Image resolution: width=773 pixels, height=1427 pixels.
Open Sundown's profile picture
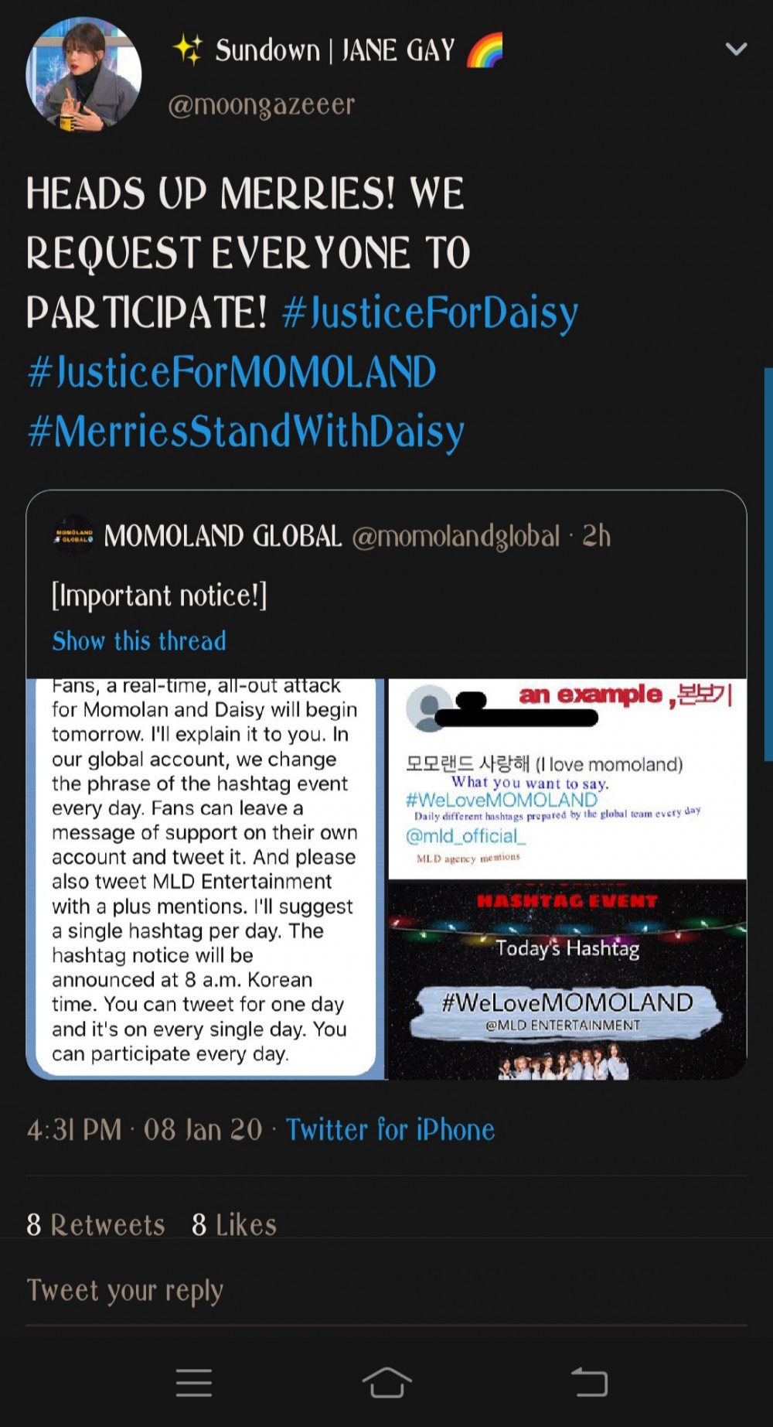(x=83, y=74)
